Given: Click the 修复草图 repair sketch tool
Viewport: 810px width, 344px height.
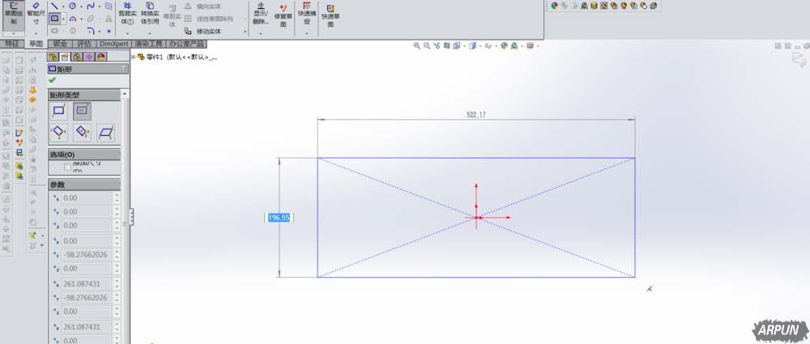Looking at the screenshot, I should tap(283, 15).
